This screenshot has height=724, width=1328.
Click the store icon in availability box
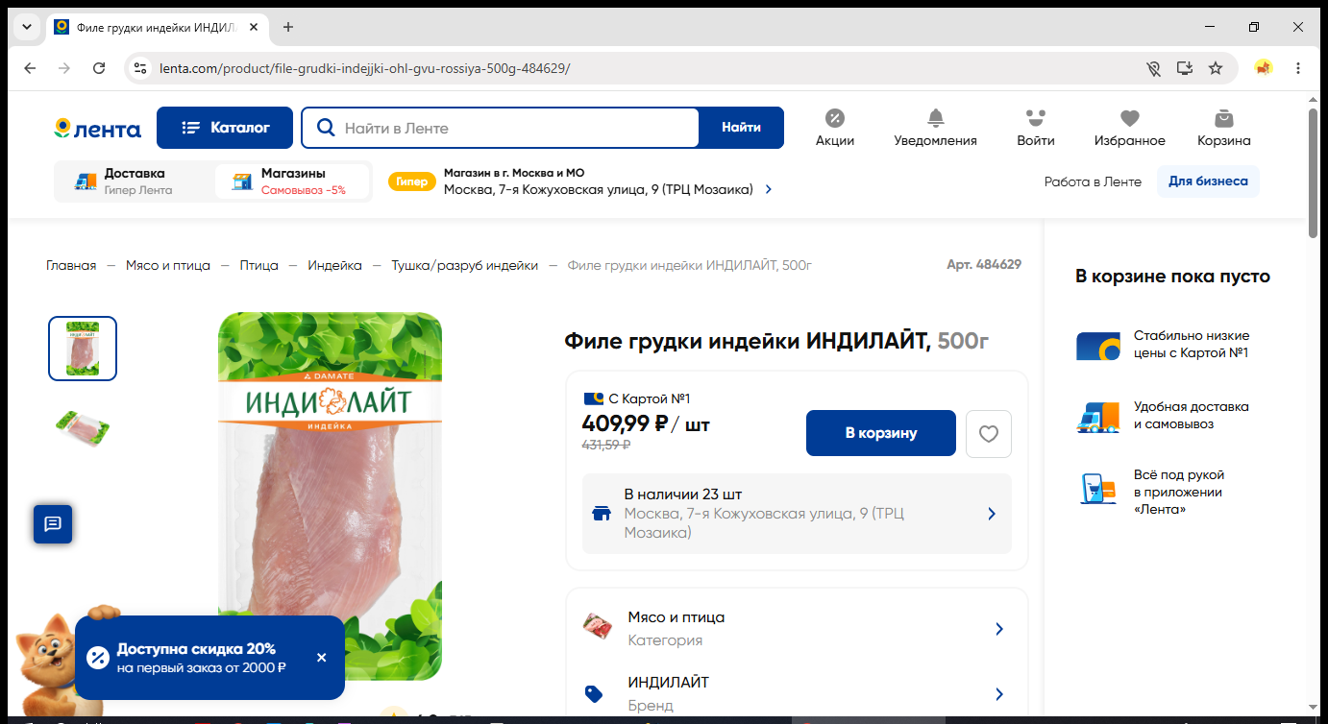click(x=602, y=514)
